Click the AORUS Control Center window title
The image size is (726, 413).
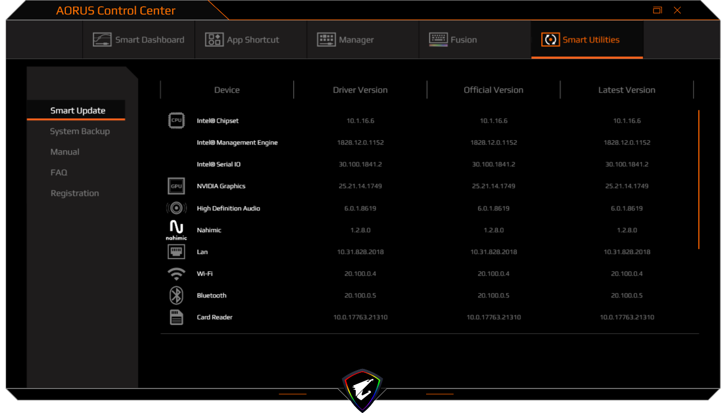pyautogui.click(x=116, y=11)
